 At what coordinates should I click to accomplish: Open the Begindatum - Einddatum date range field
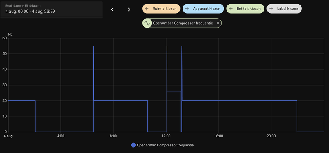pyautogui.click(x=52, y=9)
